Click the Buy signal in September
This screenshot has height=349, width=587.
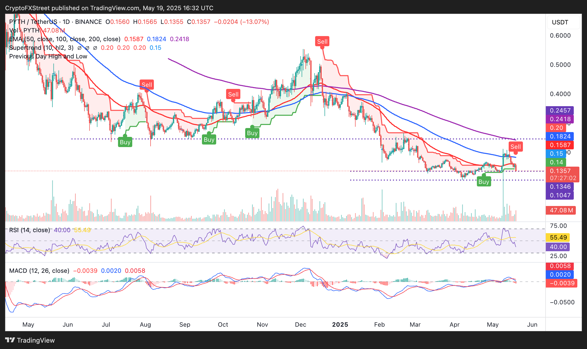pos(209,139)
